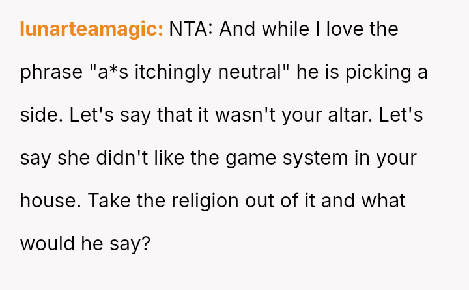Click the word "game" in the comment
The image size is (469, 290).
click(x=247, y=158)
